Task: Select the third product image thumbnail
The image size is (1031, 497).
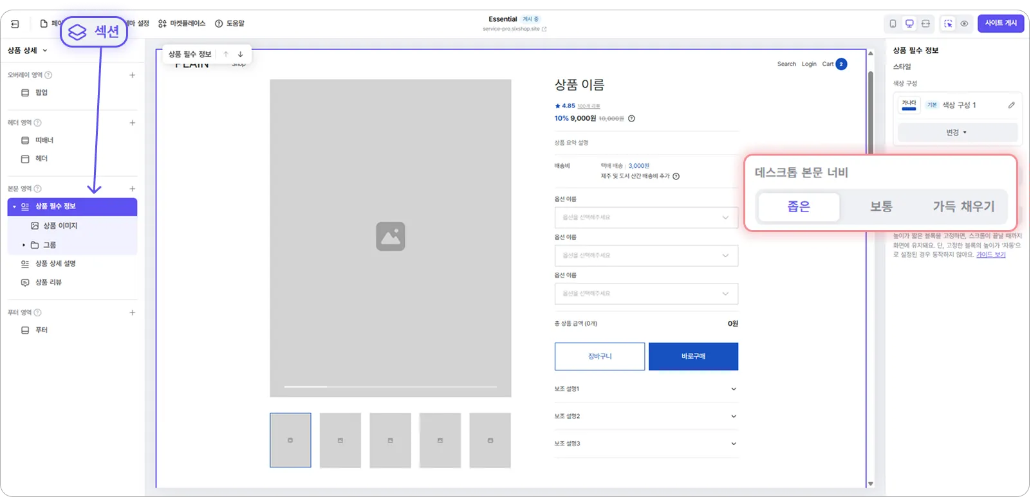Action: [391, 440]
